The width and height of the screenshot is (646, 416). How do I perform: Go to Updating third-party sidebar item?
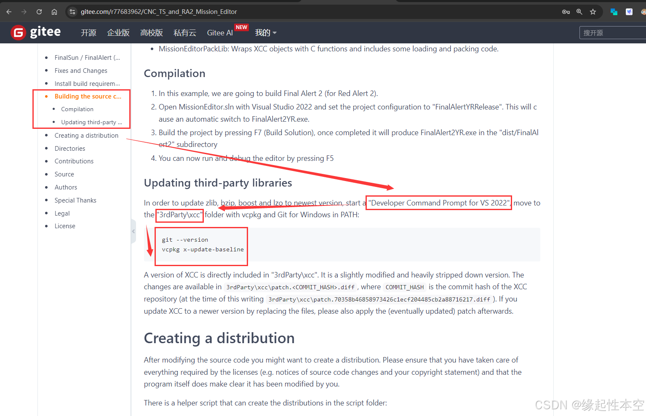pyautogui.click(x=91, y=122)
